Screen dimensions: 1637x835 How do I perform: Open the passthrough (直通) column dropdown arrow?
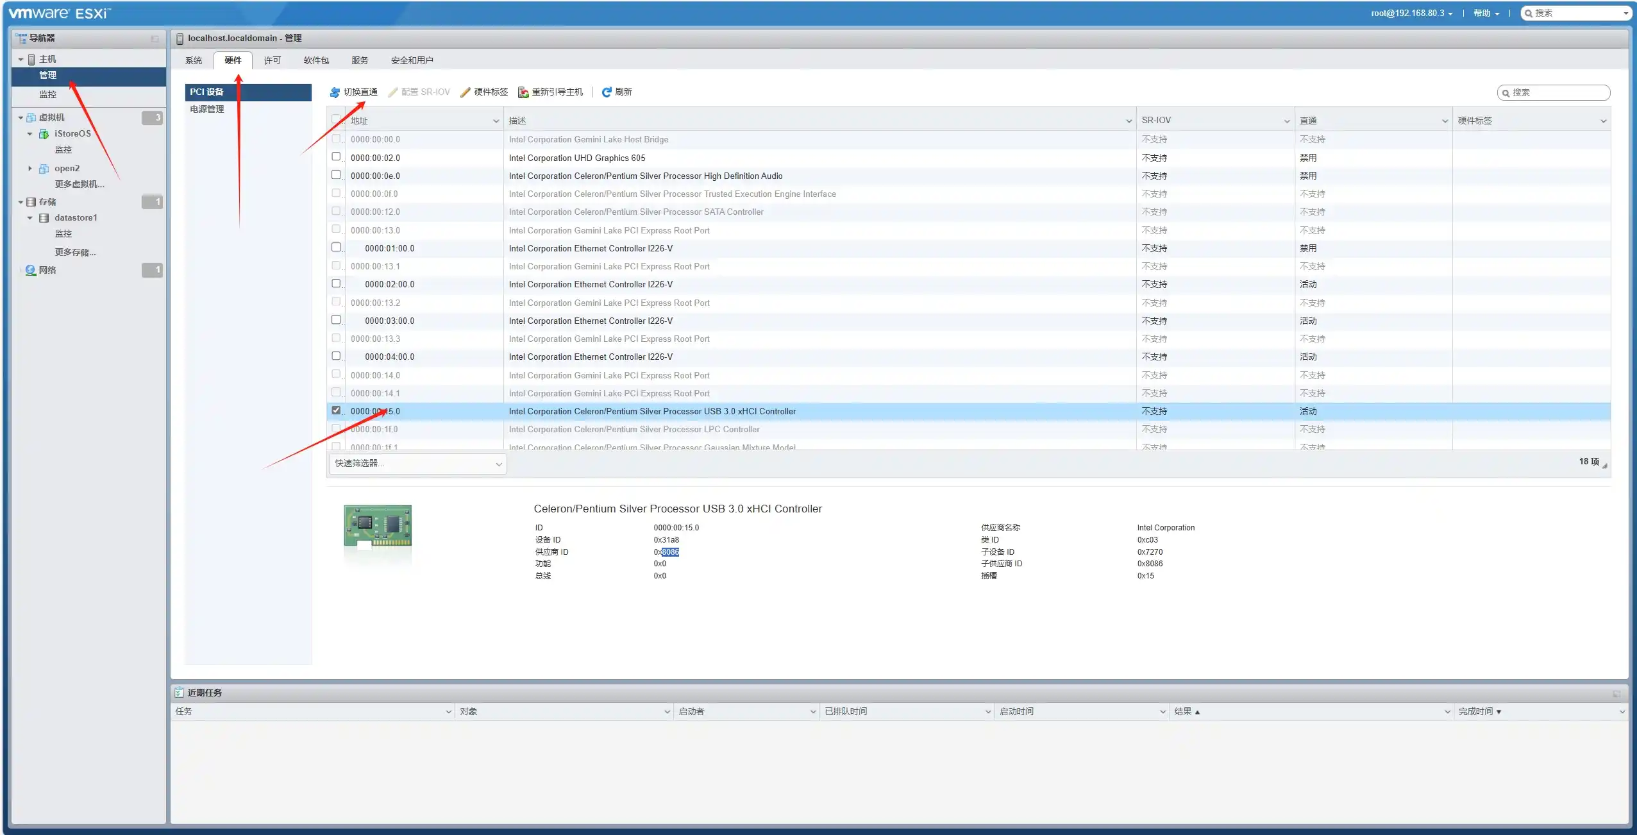coord(1445,121)
